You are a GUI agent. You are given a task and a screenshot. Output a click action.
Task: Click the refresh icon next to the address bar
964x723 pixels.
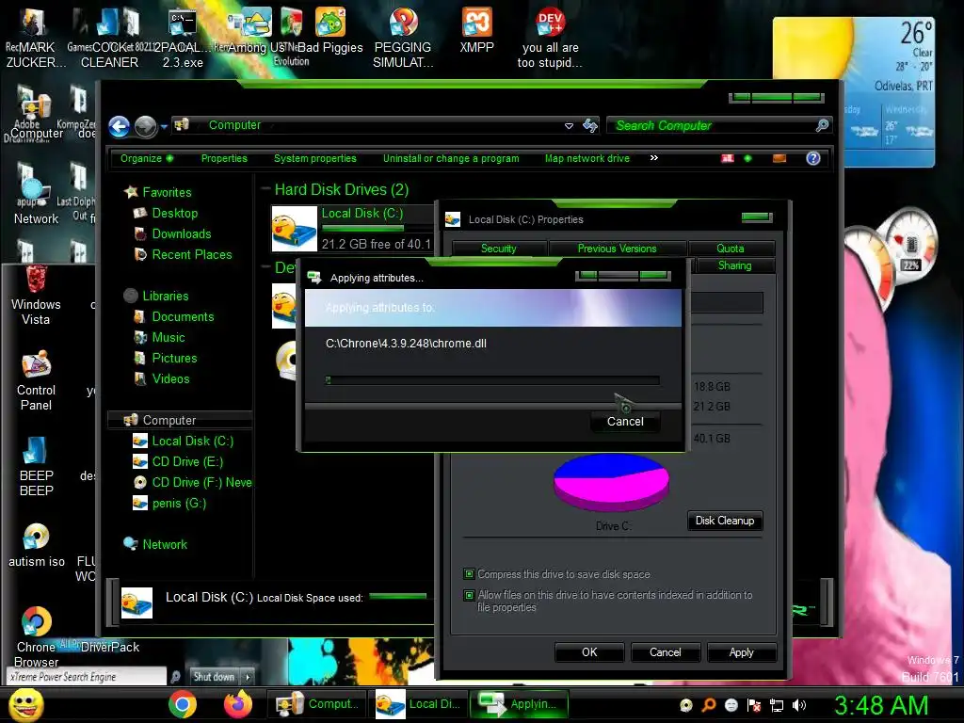click(x=590, y=125)
